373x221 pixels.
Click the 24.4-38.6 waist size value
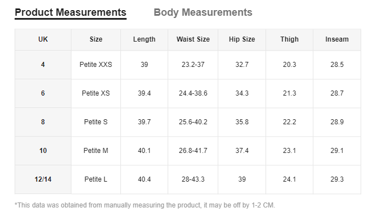click(193, 93)
